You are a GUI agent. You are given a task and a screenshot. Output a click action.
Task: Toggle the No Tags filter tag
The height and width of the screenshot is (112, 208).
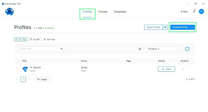(21, 39)
